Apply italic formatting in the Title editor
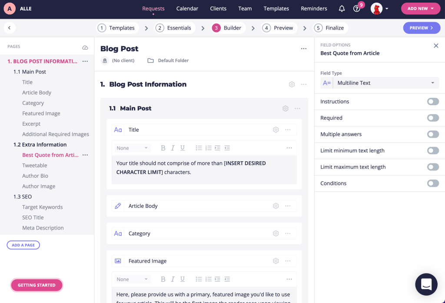 click(173, 148)
